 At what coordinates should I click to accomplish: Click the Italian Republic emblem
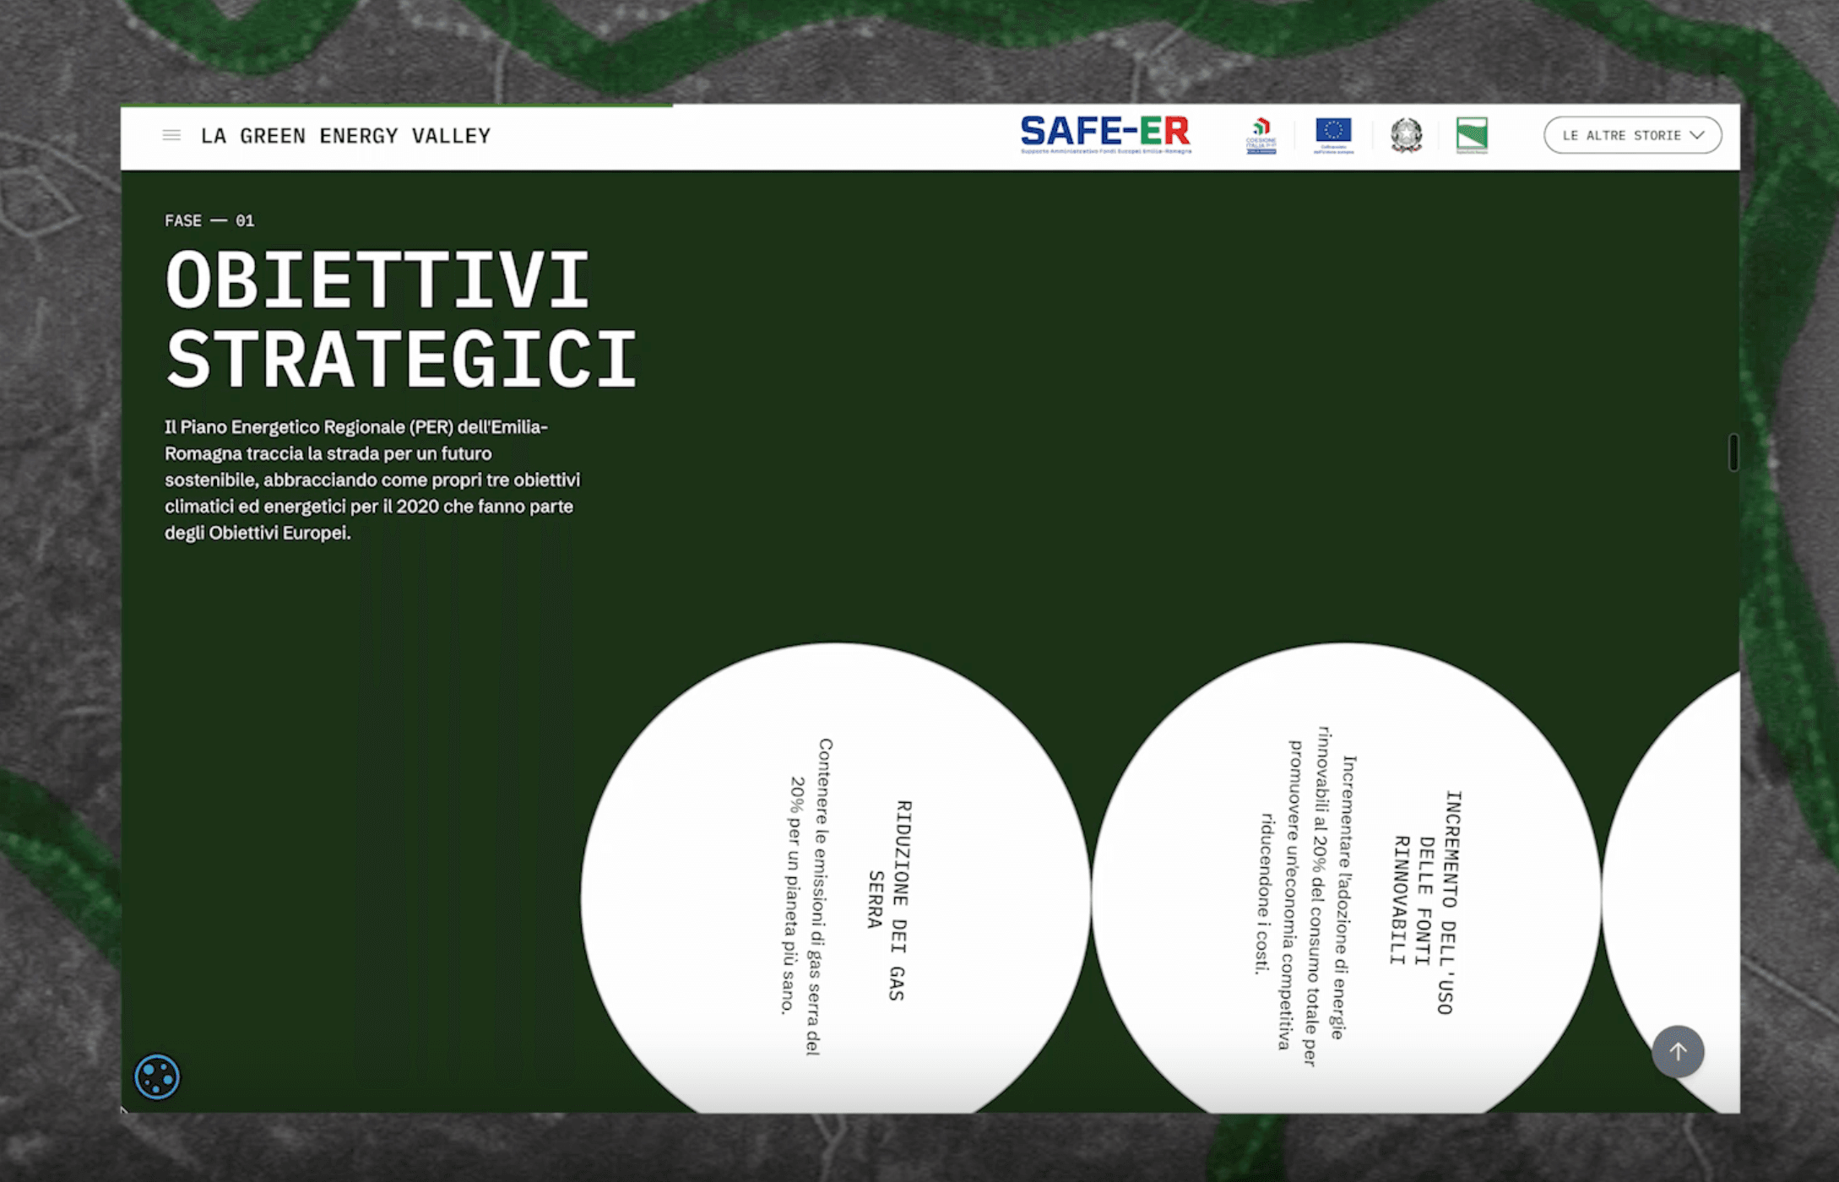pos(1406,135)
